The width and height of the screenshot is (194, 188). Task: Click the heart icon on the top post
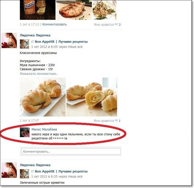tap(116, 24)
